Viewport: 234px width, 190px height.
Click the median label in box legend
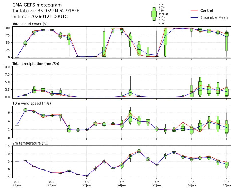coord(164,14)
